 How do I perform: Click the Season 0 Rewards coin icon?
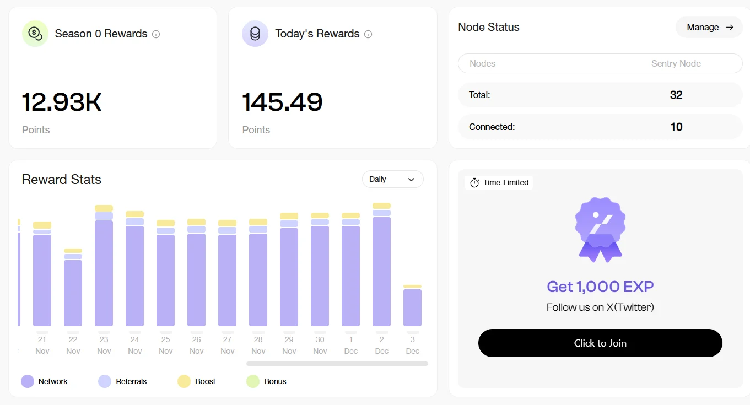pyautogui.click(x=35, y=34)
